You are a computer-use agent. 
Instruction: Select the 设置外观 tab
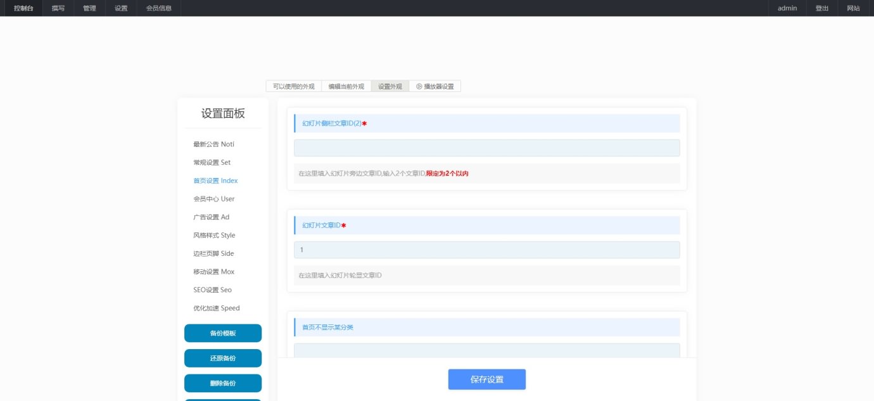point(390,86)
